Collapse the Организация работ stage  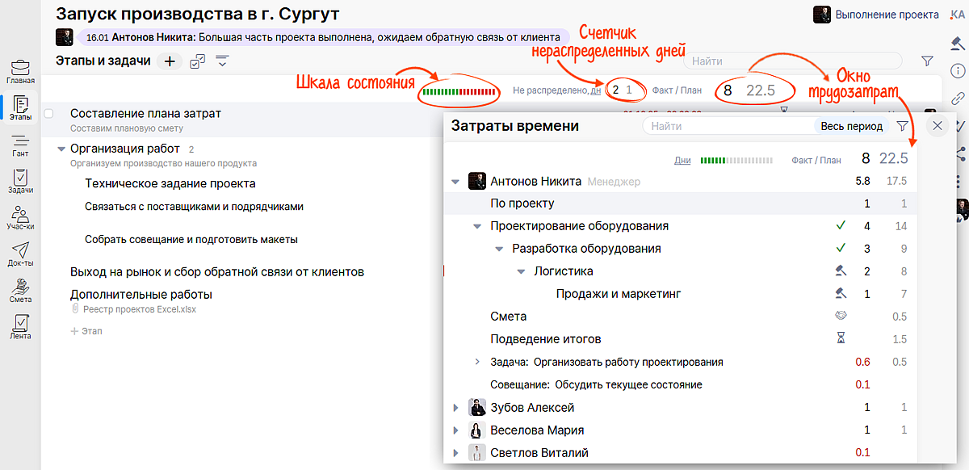(x=61, y=149)
